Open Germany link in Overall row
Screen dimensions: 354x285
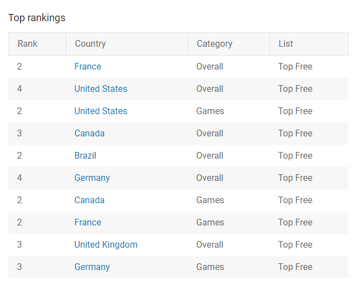pyautogui.click(x=92, y=178)
